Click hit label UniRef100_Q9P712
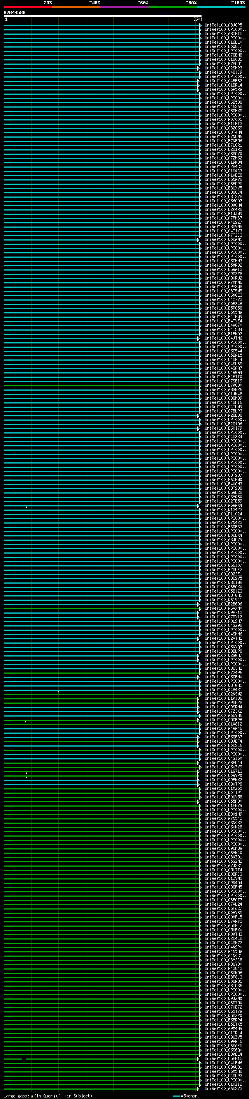This screenshot has height=1099, width=249. (x=223, y=612)
